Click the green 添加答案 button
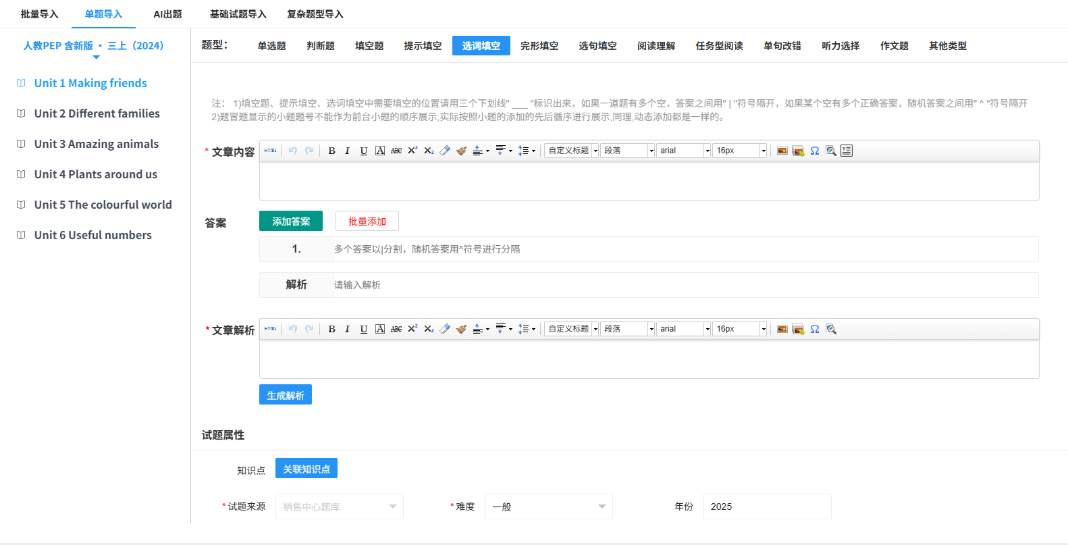This screenshot has height=545, width=1068. [x=291, y=221]
